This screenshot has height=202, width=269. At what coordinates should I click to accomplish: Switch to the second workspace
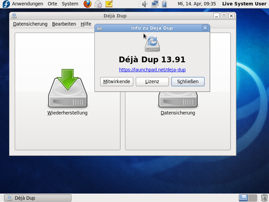point(253,198)
